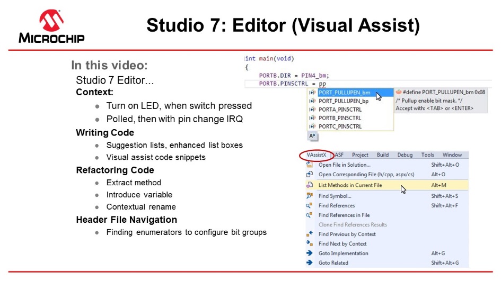Select PORT_PULLUPEN_bm suggestion

pos(350,93)
